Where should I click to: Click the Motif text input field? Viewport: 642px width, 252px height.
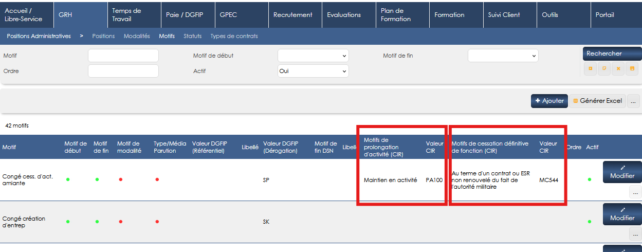123,56
